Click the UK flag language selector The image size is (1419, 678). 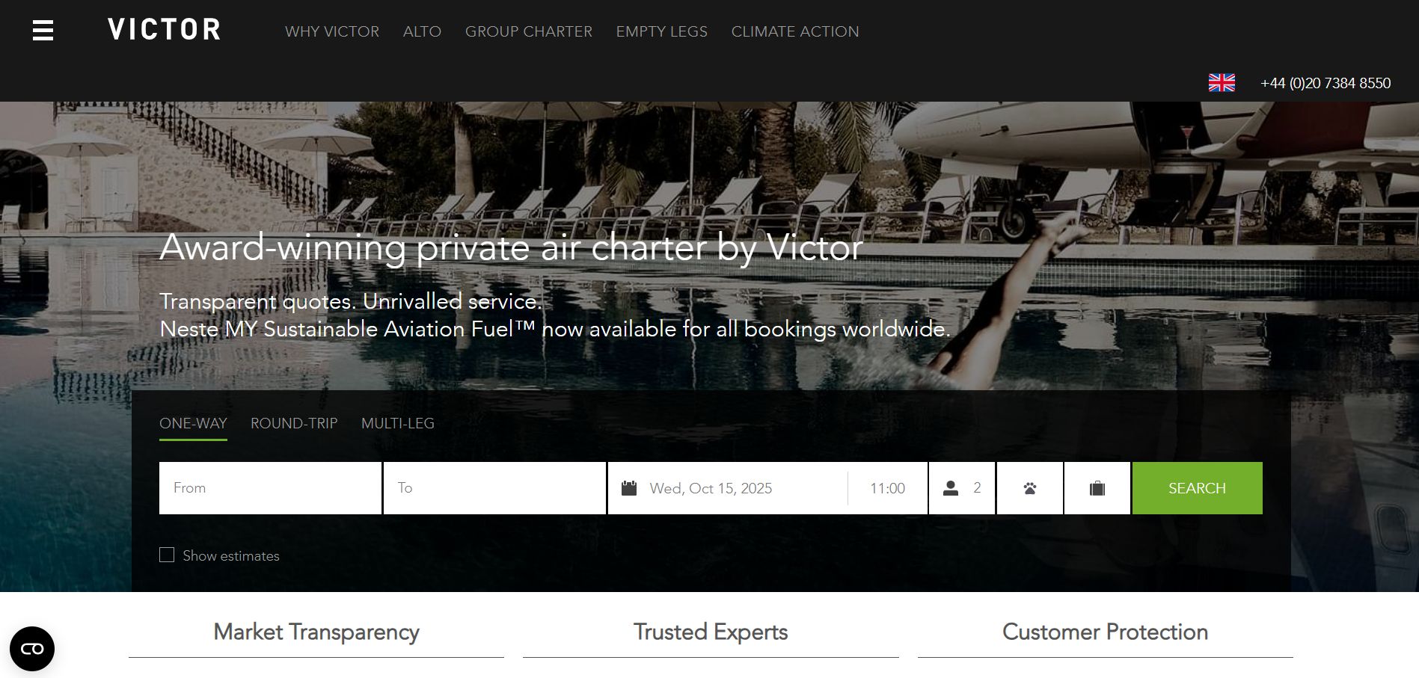tap(1222, 83)
